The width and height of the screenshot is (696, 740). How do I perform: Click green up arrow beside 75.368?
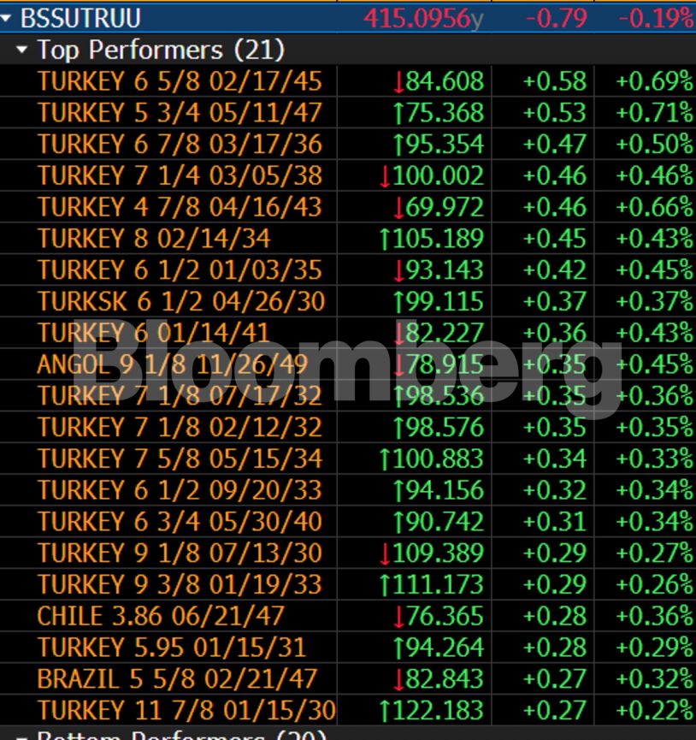pos(398,113)
